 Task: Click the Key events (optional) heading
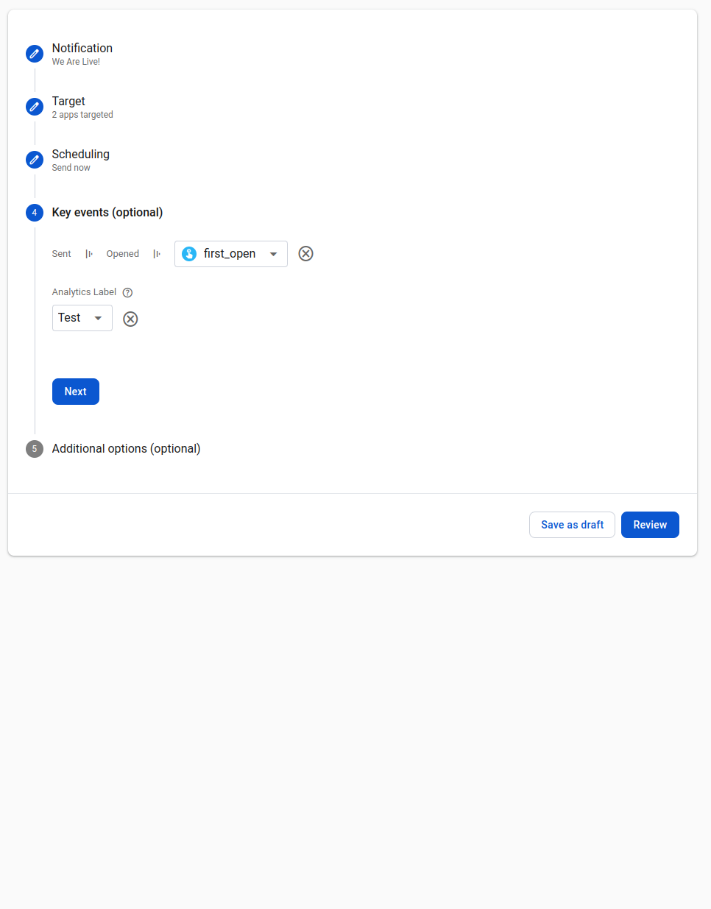107,213
